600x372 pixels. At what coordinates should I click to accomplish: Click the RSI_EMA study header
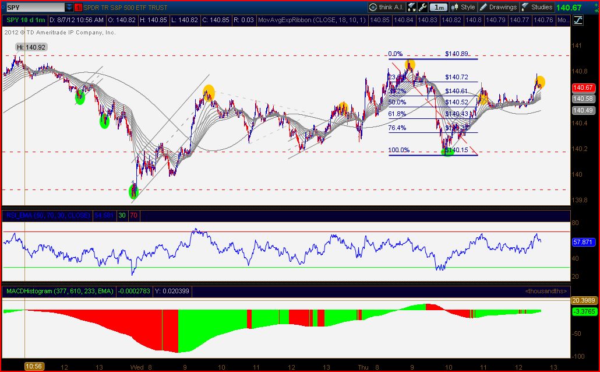[x=48, y=215]
